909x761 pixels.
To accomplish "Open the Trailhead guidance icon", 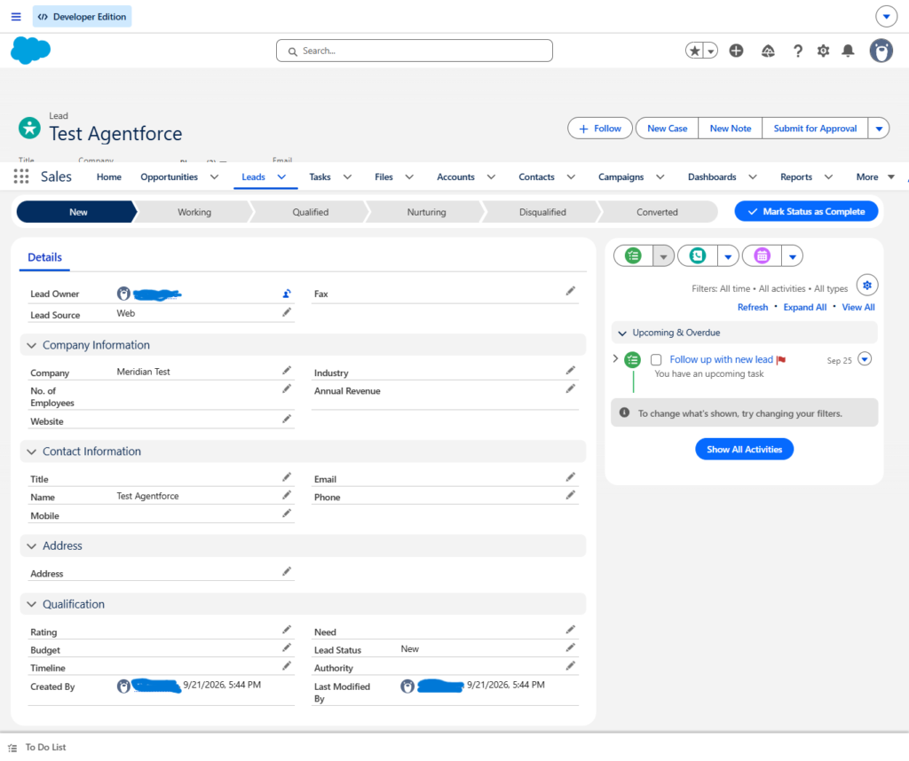I will coord(768,51).
